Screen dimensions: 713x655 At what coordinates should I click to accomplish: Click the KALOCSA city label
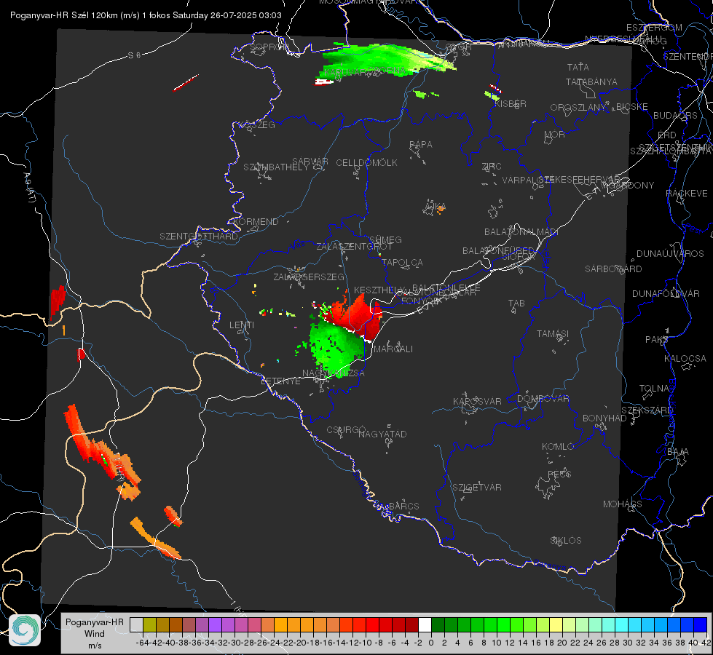pyautogui.click(x=685, y=359)
